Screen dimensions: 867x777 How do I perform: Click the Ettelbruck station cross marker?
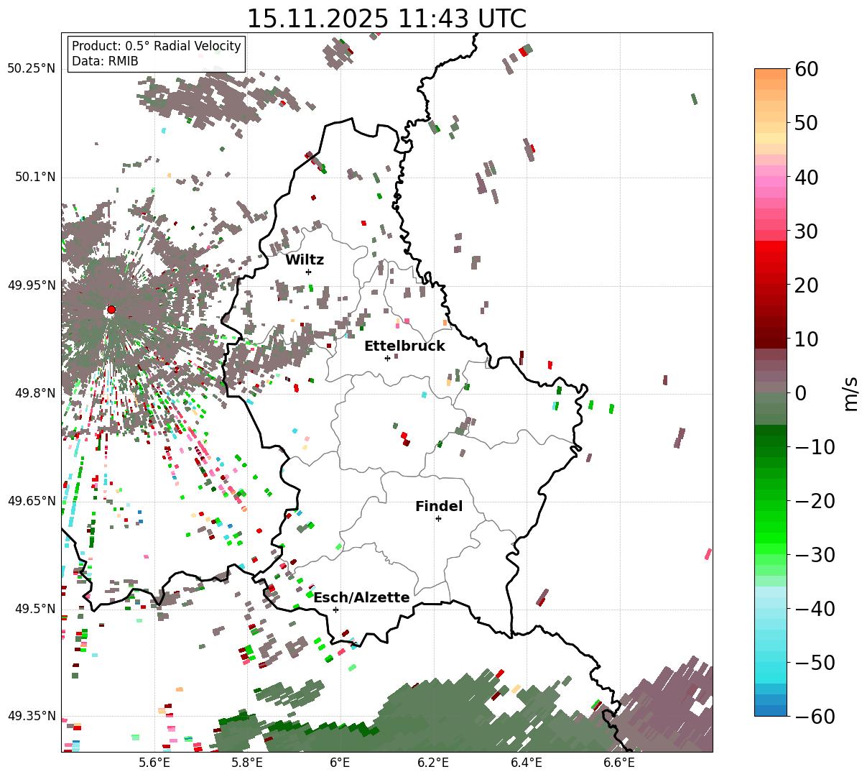(387, 358)
